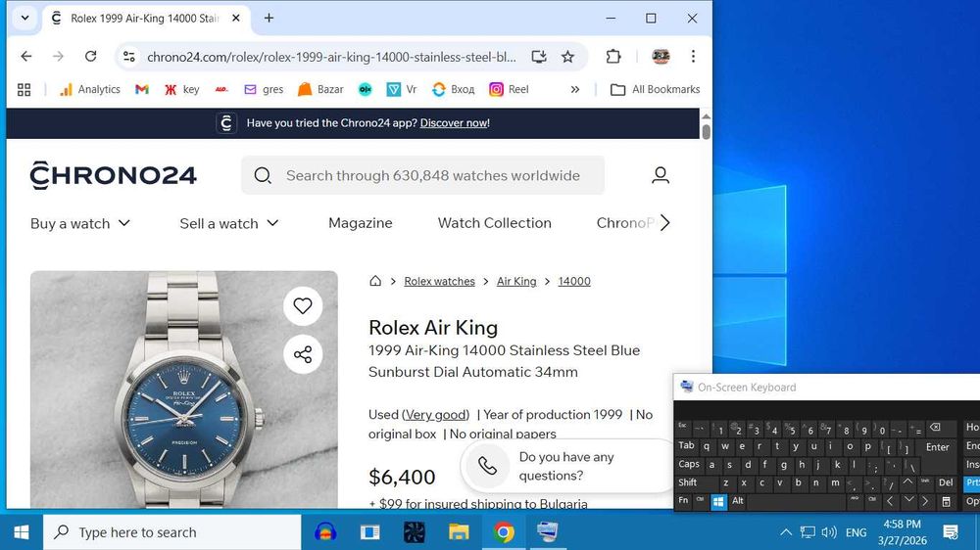Open the Вход bookmark
980x550 pixels.
[x=454, y=90]
